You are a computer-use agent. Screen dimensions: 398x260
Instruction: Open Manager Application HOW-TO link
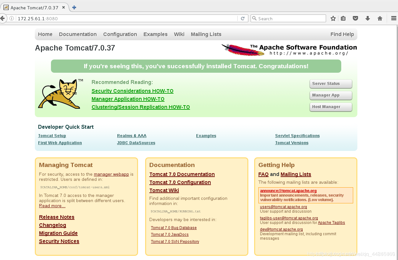click(128, 99)
